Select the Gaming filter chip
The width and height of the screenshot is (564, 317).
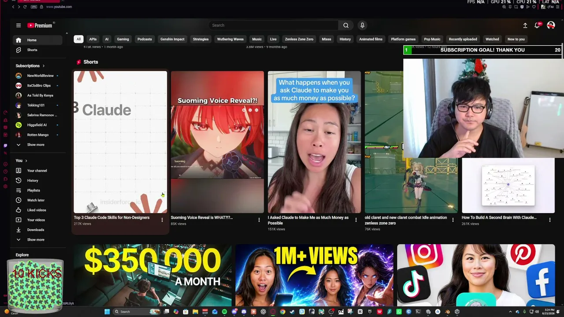[x=123, y=39]
